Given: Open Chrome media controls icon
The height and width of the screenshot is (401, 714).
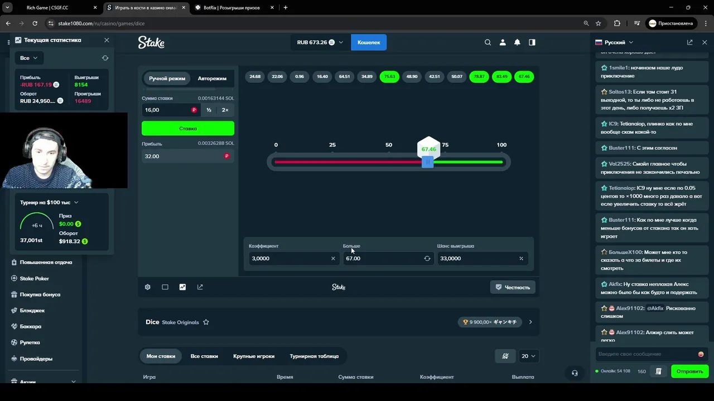Looking at the screenshot, I should [637, 23].
